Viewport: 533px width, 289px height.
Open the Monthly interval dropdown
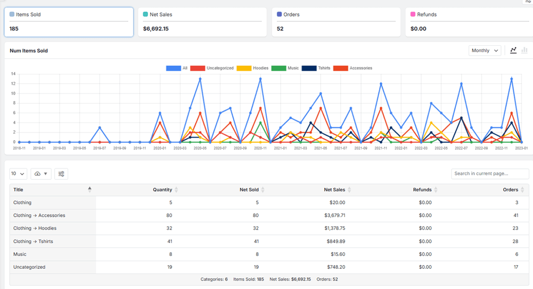coord(485,50)
